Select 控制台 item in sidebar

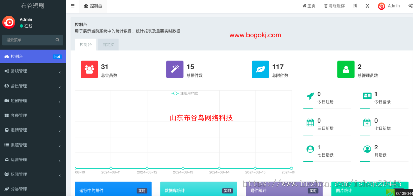[33, 56]
